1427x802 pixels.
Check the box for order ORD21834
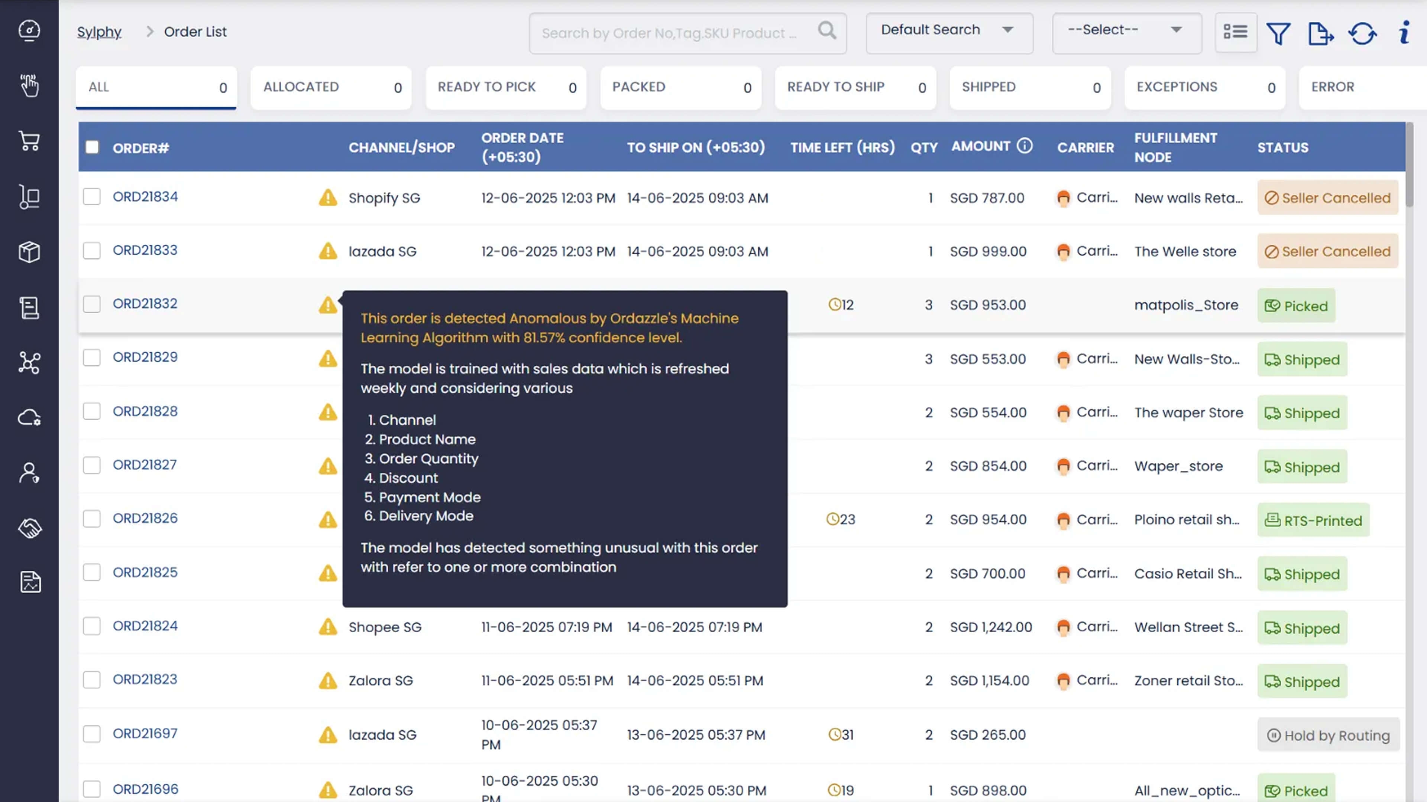pyautogui.click(x=92, y=197)
